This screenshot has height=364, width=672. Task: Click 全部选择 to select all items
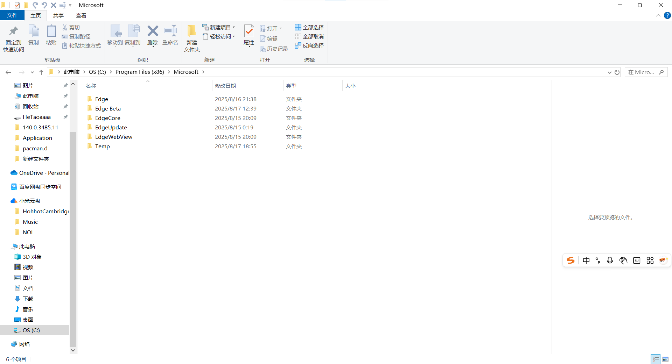(x=309, y=27)
